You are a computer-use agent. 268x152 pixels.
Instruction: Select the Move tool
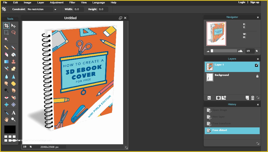coord(13,26)
